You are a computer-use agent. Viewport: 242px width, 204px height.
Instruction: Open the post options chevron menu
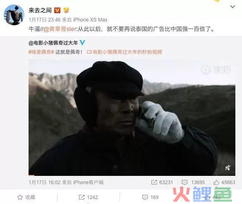[x=232, y=7]
